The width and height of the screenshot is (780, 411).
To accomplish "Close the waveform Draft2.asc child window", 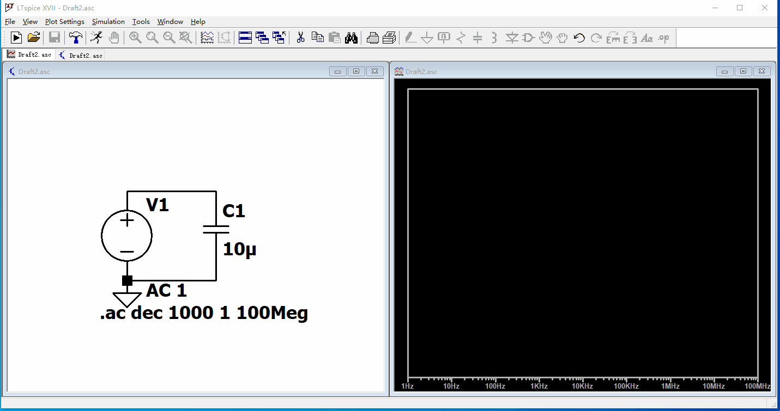I will coord(761,71).
